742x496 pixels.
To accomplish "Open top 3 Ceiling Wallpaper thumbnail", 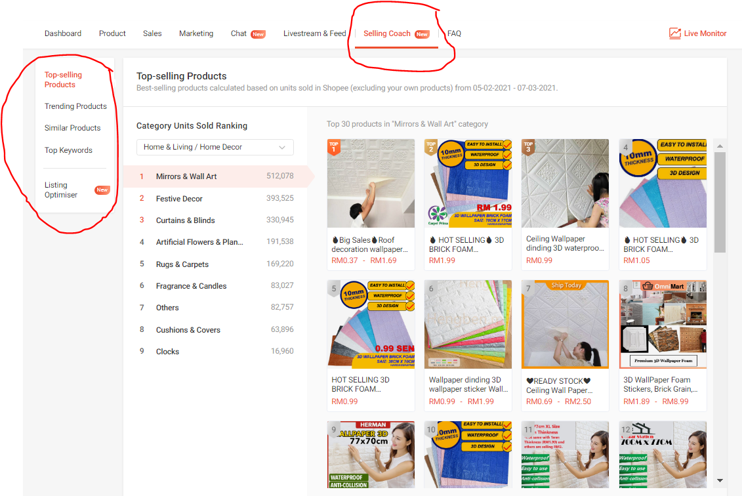I will click(565, 183).
